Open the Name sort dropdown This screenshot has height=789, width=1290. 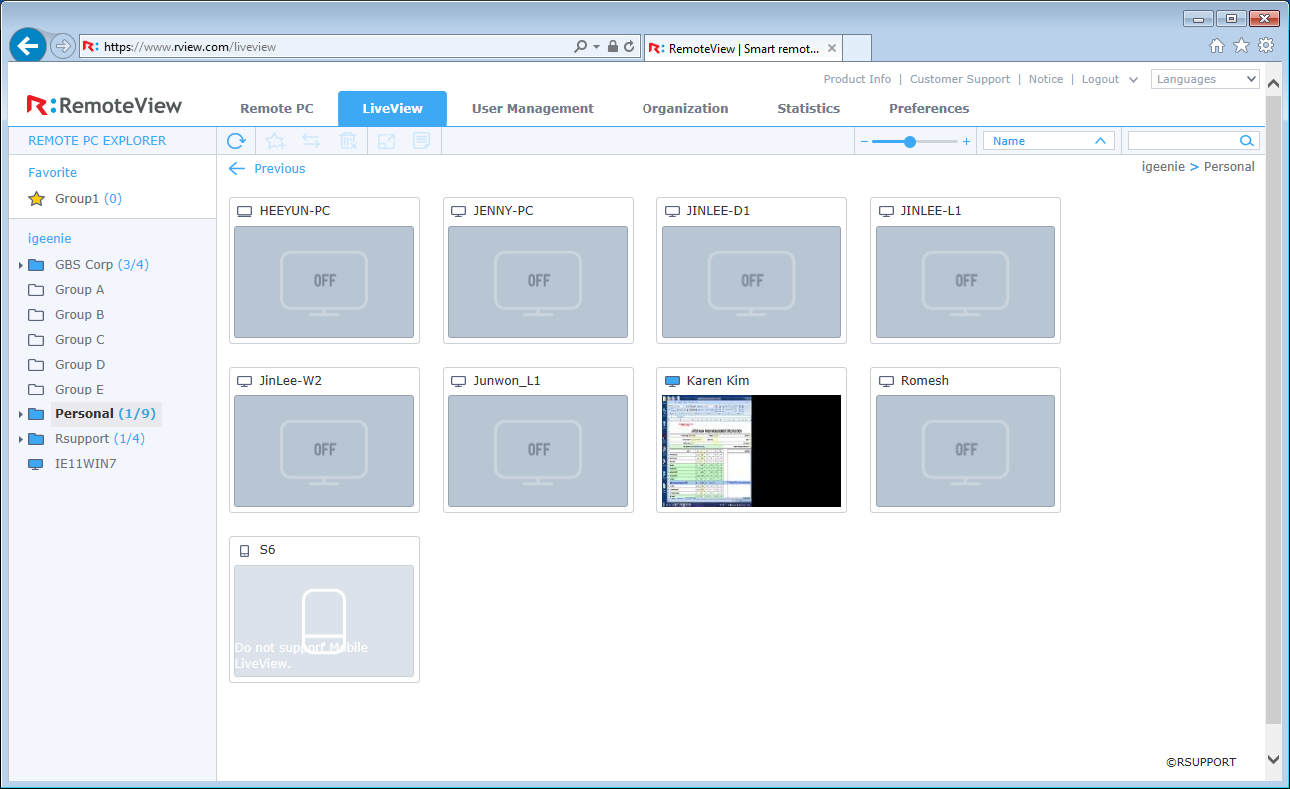1049,141
